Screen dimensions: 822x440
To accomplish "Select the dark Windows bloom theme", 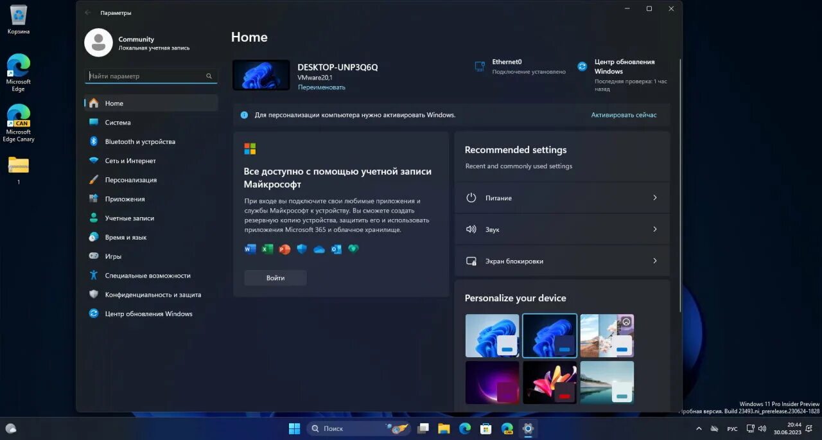I will [x=550, y=336].
